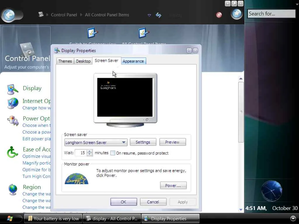Click the Magnify portions link
Screen dimensions: 299x224
coord(36,163)
